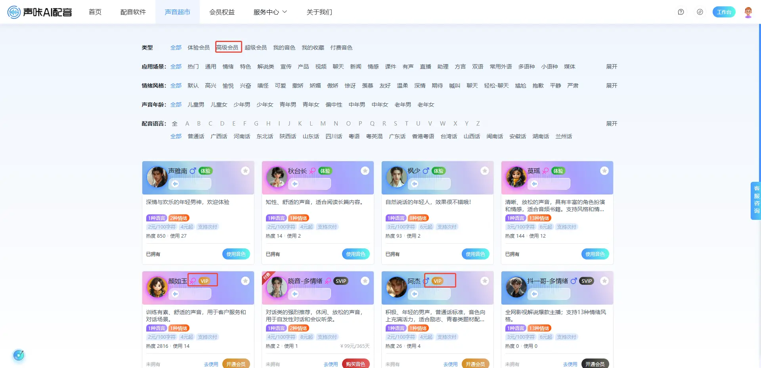Click the help question mark icon
The image size is (761, 368).
(681, 12)
